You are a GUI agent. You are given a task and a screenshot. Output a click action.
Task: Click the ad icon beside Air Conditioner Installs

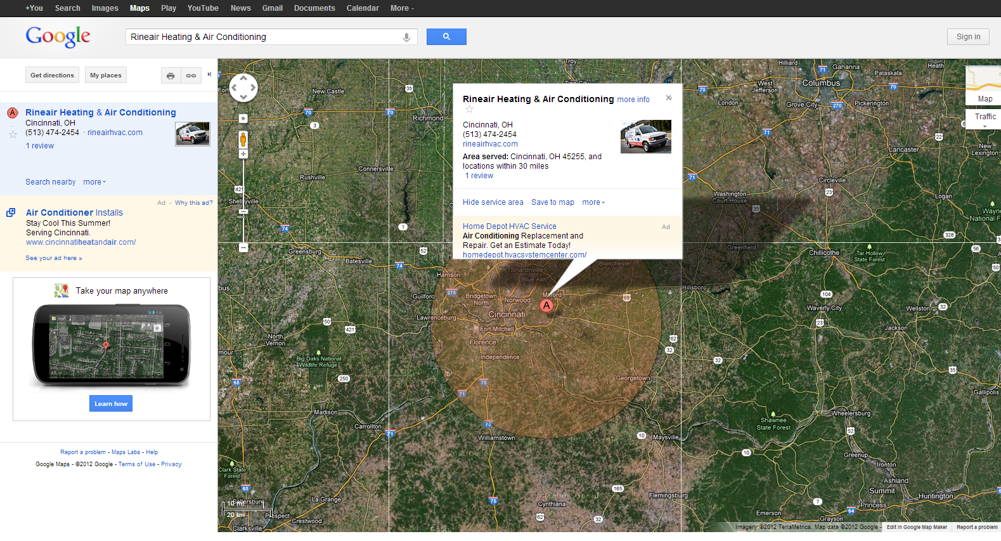11,212
